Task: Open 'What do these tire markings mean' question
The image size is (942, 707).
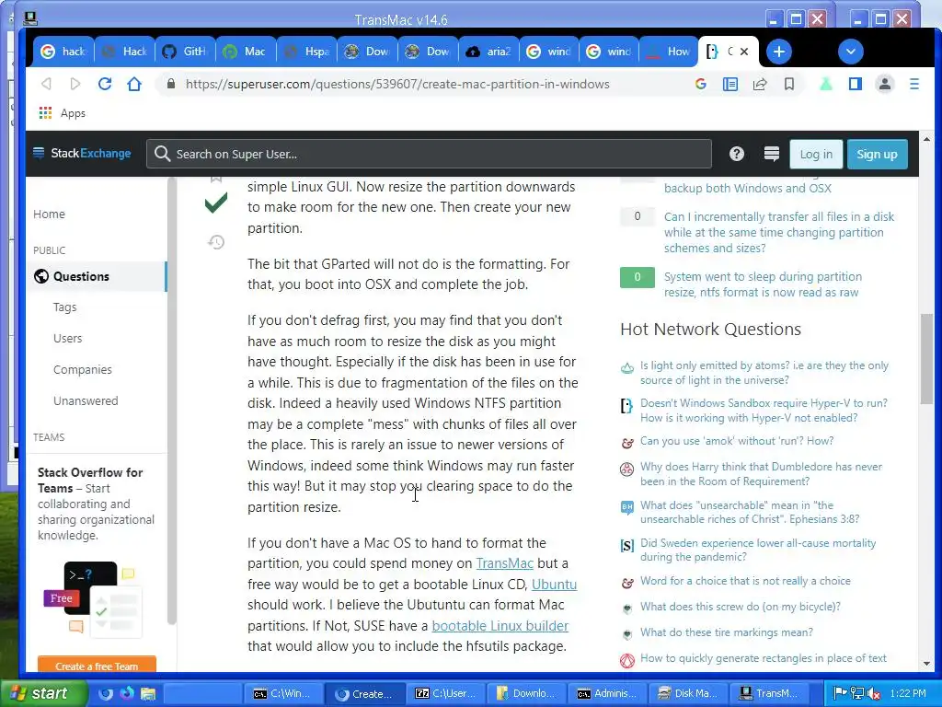Action: (727, 632)
